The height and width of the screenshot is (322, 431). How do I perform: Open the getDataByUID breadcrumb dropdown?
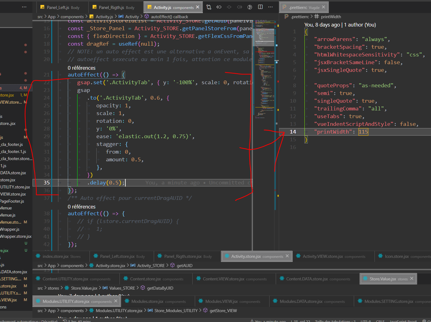tap(157, 288)
